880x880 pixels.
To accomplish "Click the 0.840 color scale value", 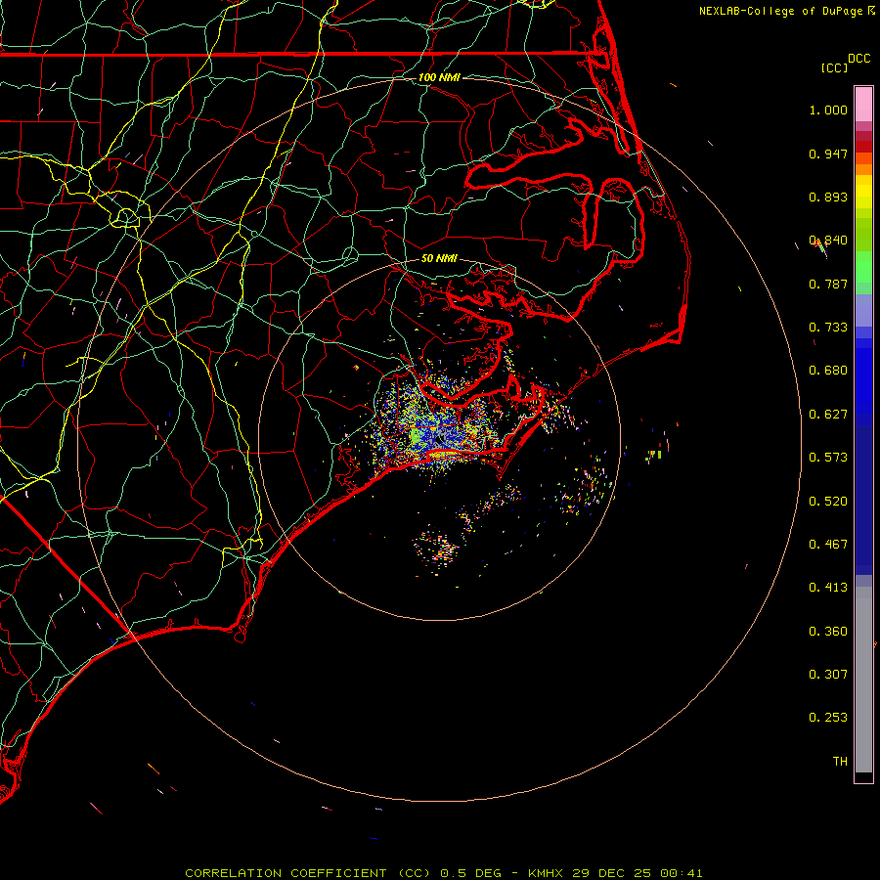I will pos(828,241).
